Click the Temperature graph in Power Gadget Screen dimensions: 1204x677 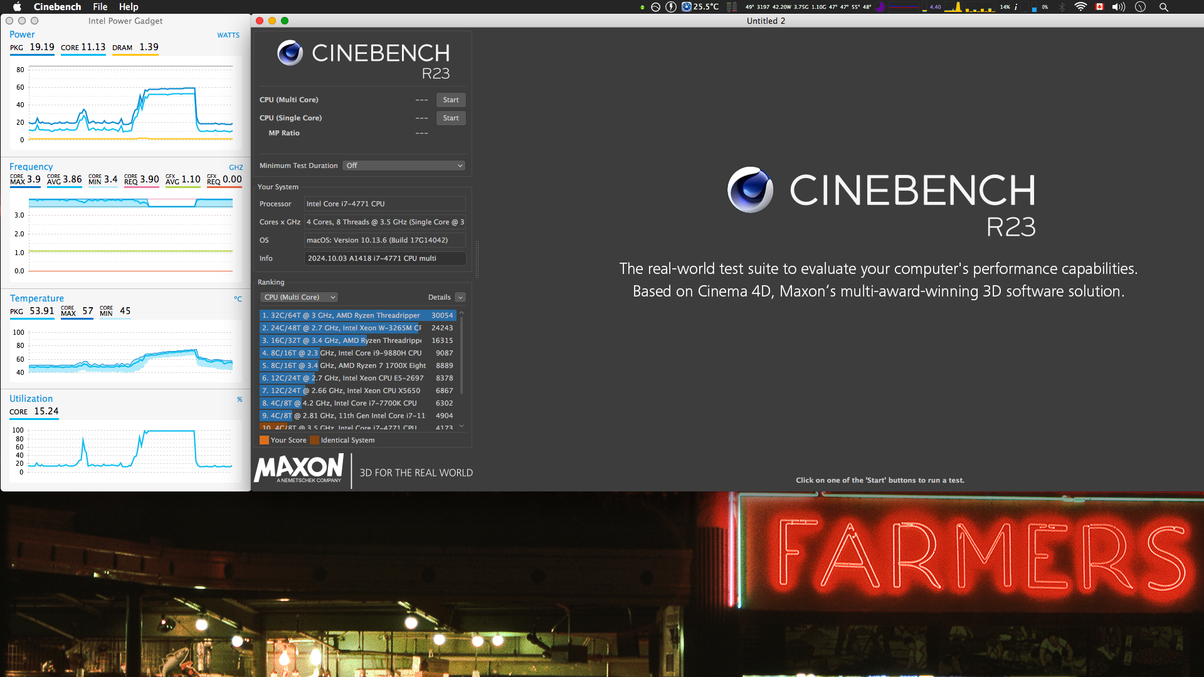[x=125, y=351]
